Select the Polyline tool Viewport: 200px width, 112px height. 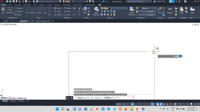point(33,10)
